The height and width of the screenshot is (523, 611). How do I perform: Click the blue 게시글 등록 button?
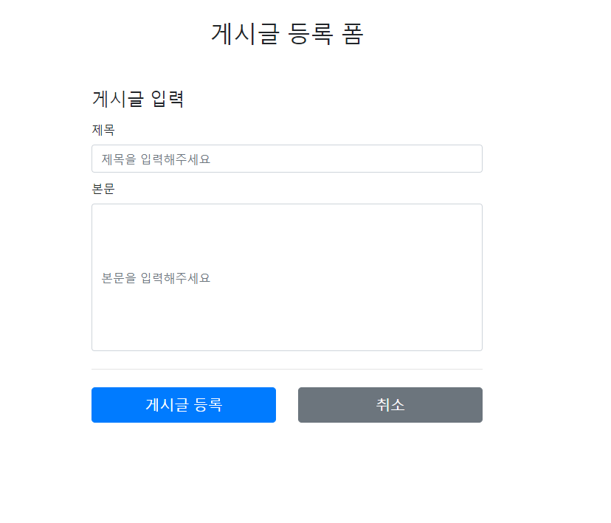[183, 404]
